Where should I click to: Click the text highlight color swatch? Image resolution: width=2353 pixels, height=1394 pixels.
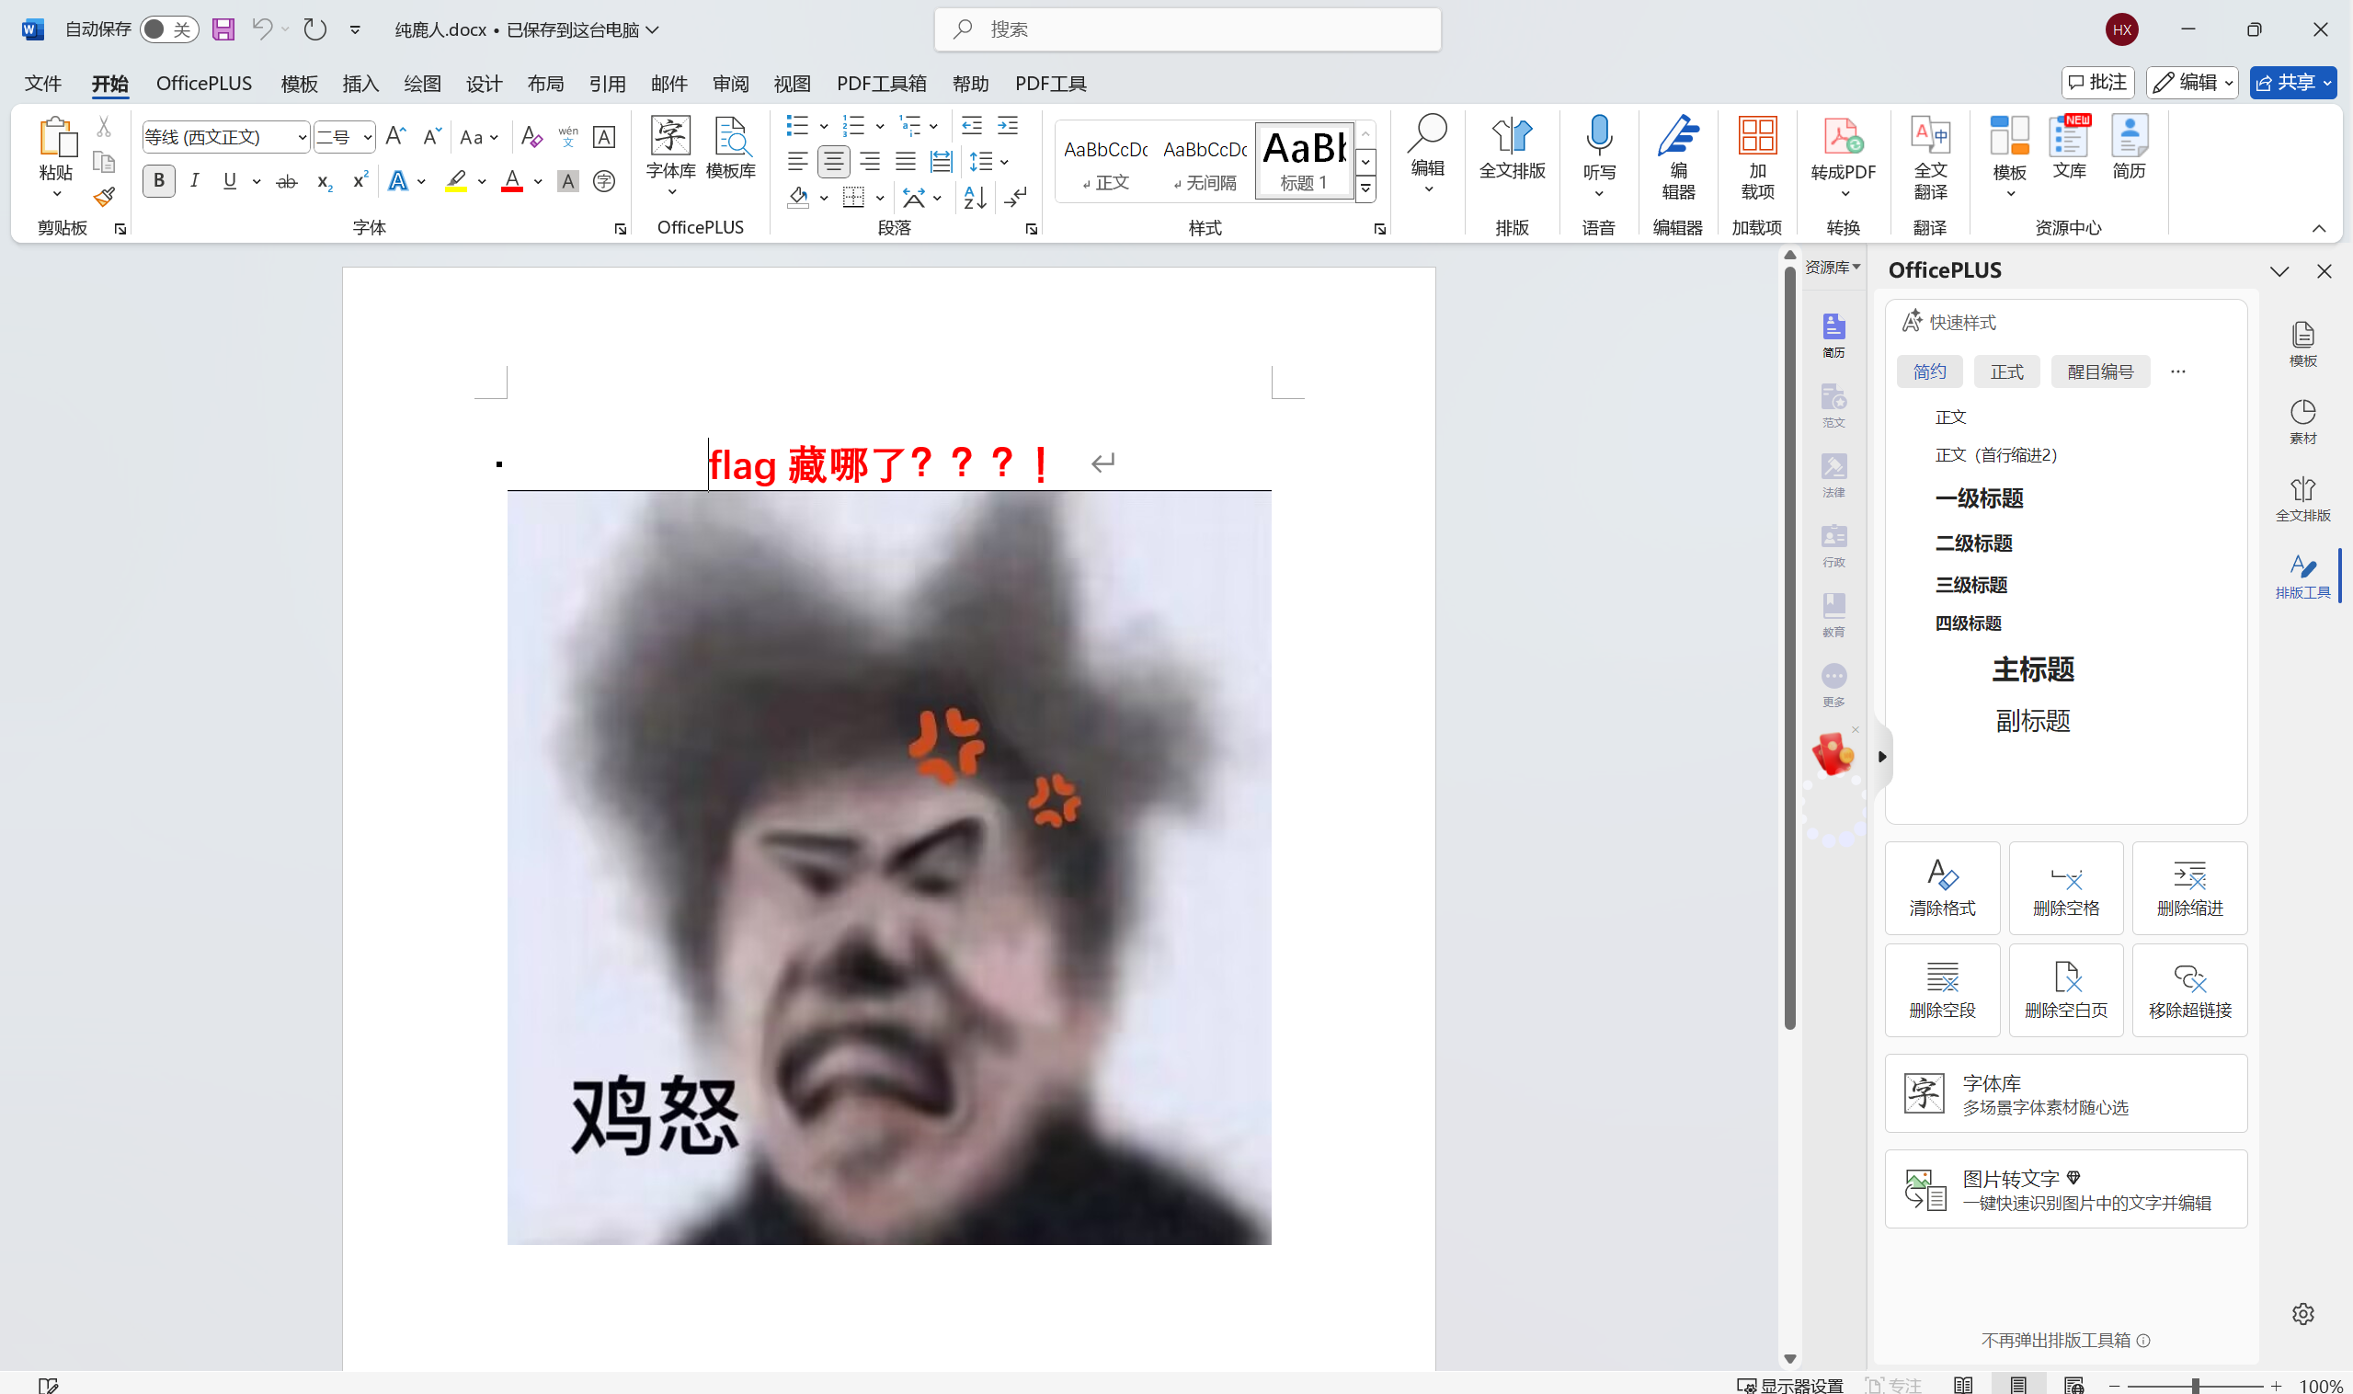455,180
